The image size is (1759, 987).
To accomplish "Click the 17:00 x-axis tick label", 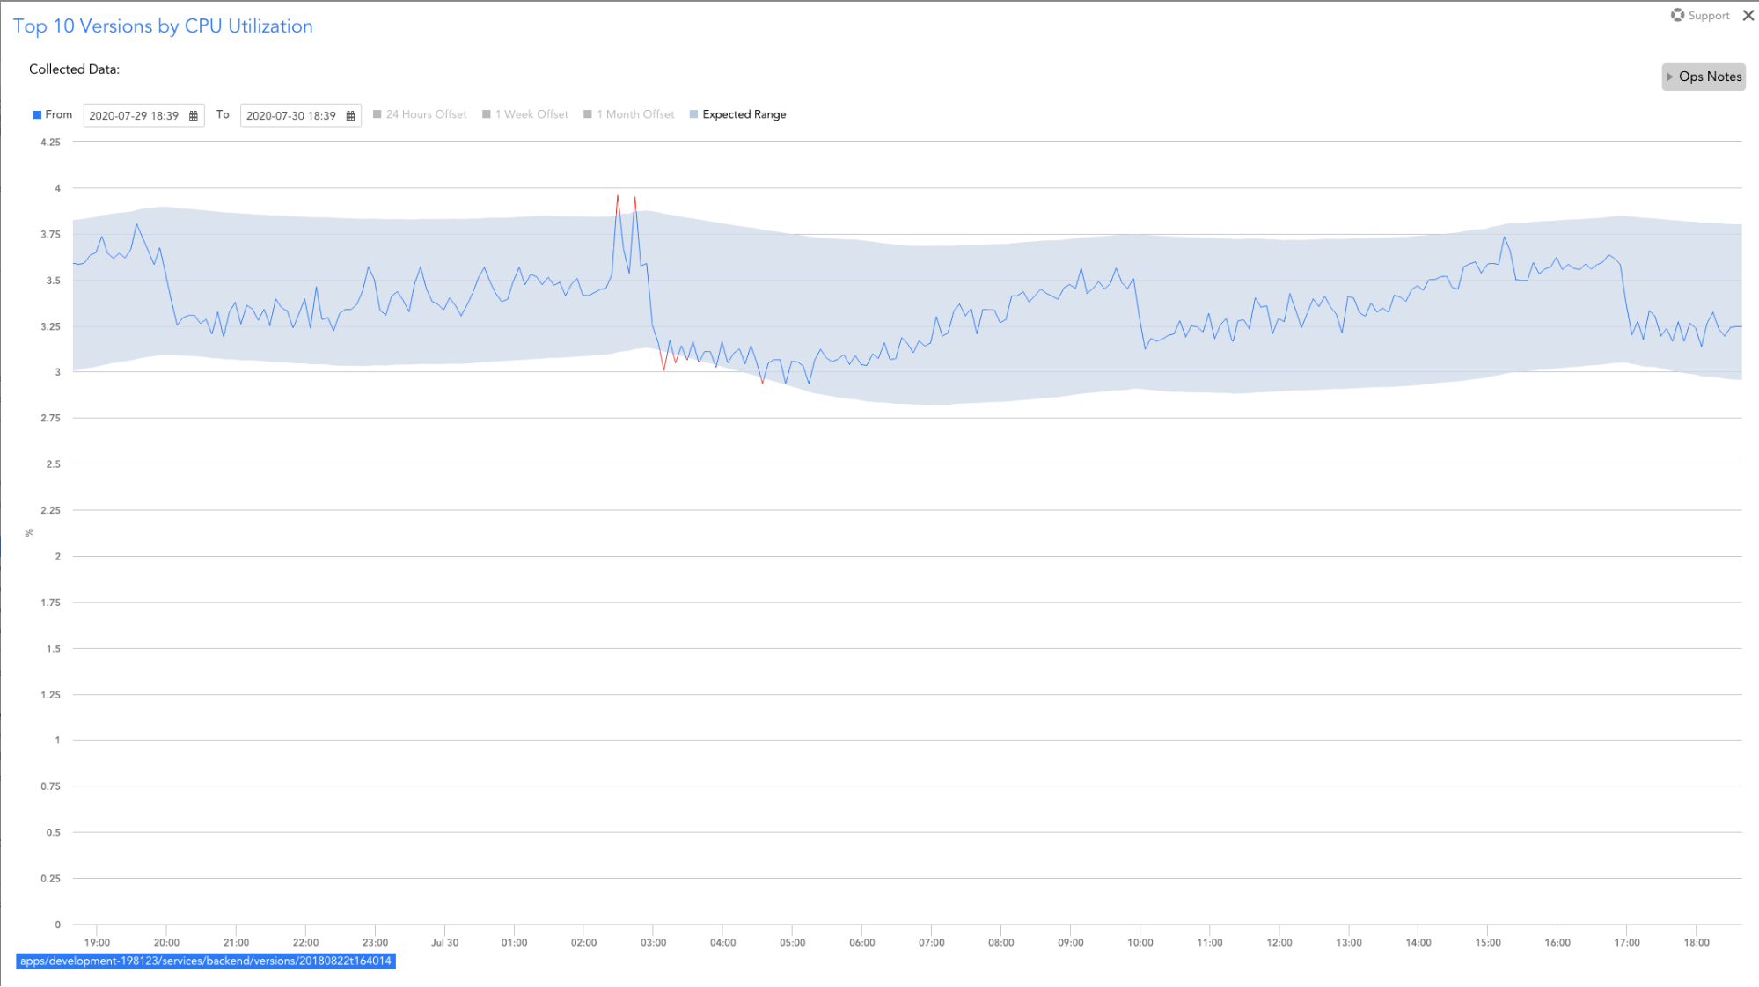I will click(x=1626, y=942).
